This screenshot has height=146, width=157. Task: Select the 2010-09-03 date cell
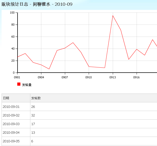tap(11, 124)
